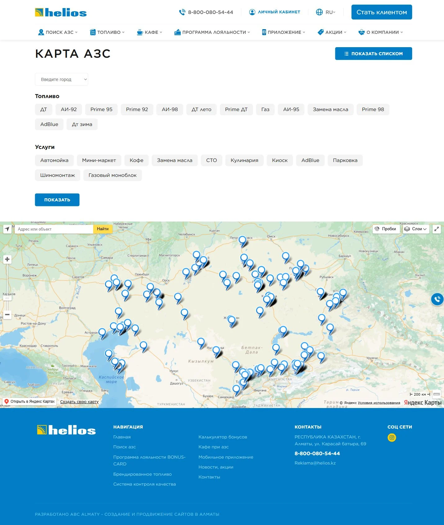Click the map pin icon in Поиск АЗС

41,32
